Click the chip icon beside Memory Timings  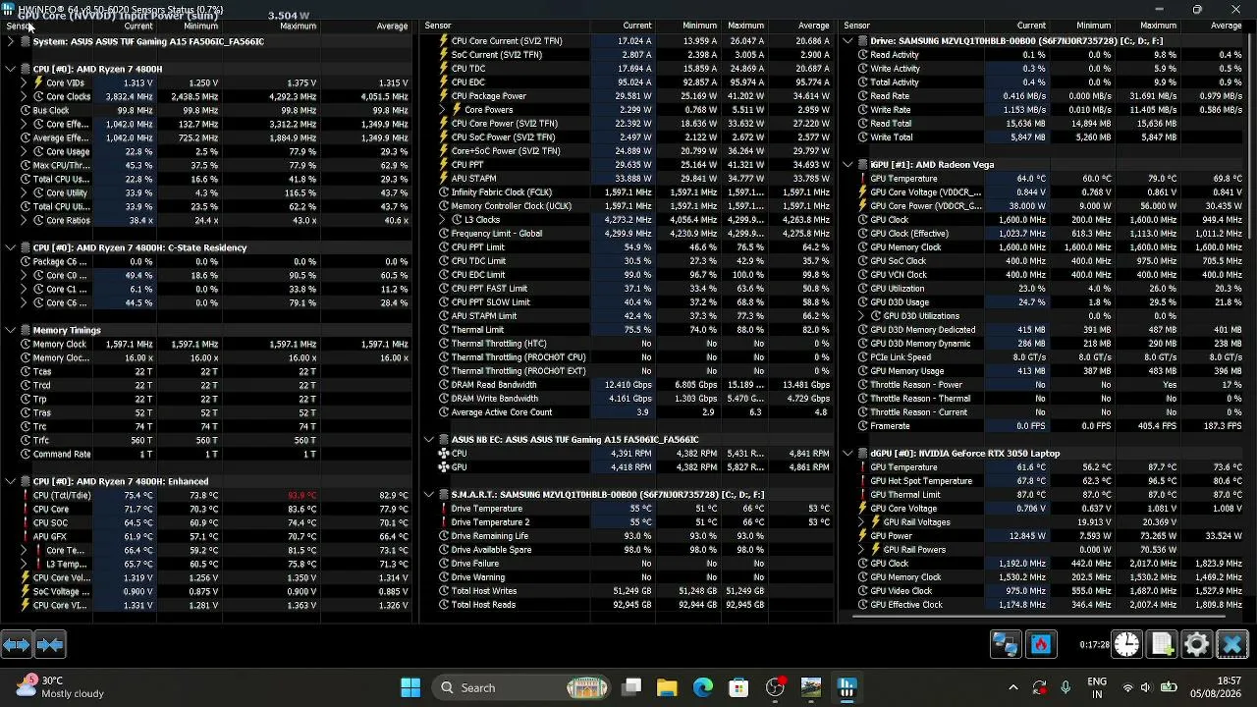(x=24, y=330)
